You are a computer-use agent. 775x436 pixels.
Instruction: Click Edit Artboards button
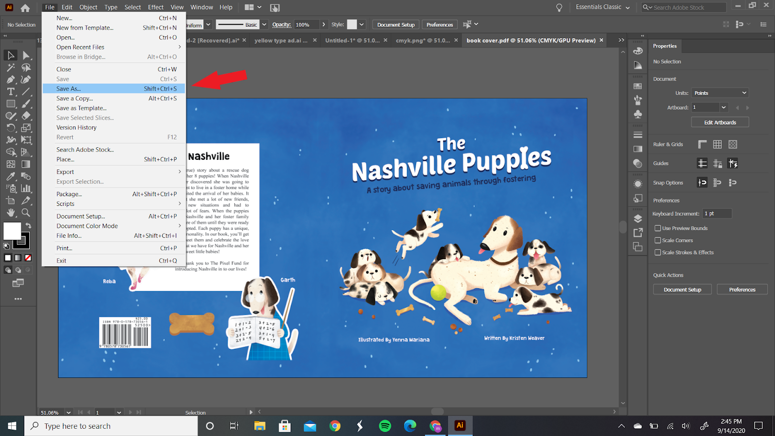[x=720, y=123]
